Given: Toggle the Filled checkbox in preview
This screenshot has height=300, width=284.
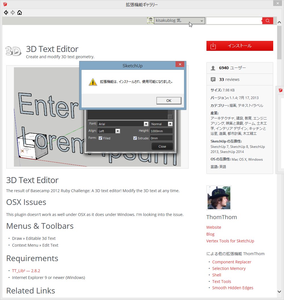Looking at the screenshot, I should point(100,138).
